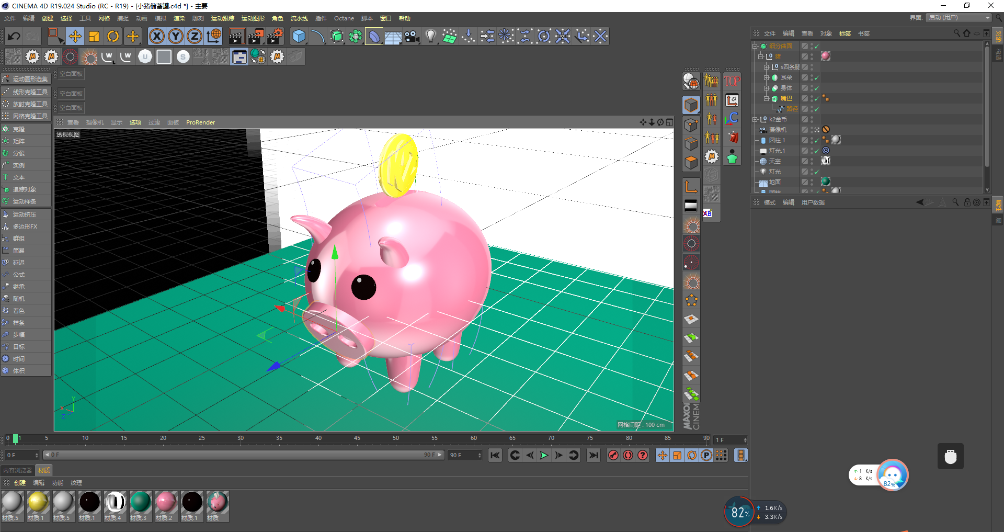1004x532 pixels.
Task: Switch to the 内容浏览器 tab
Action: (18, 470)
